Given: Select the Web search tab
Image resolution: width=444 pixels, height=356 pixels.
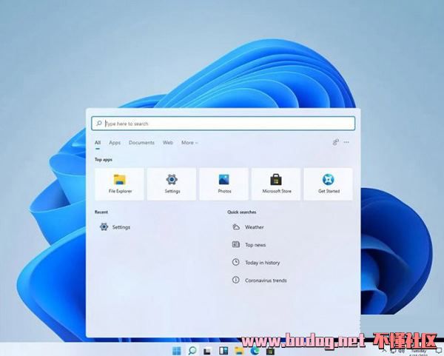Looking at the screenshot, I should pos(168,143).
